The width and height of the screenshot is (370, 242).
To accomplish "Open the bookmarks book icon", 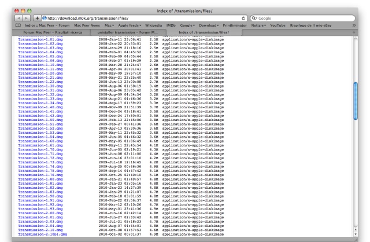I will point(18,25).
